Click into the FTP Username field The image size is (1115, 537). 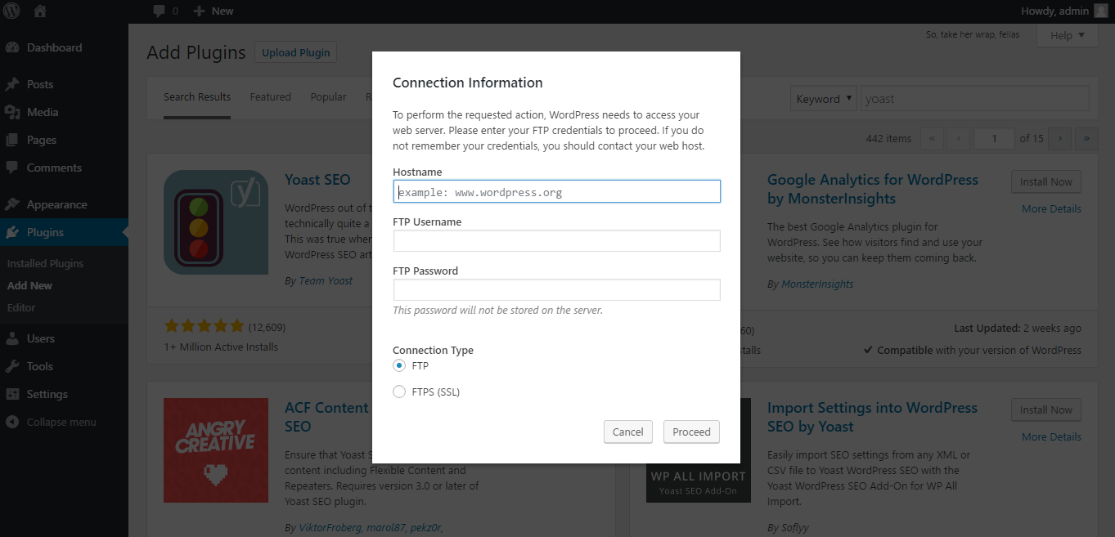coord(556,240)
